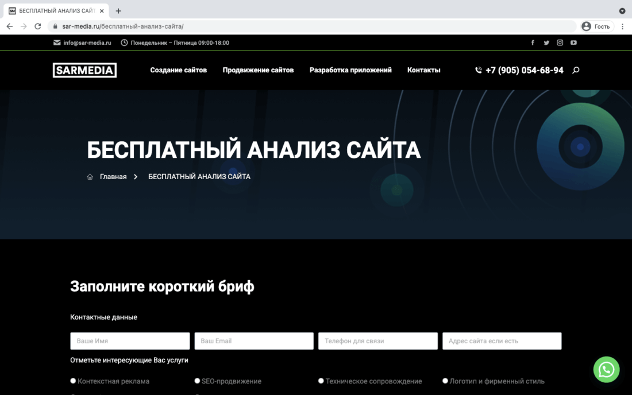The image size is (632, 395).
Task: Click Отметьте интересующие Вас услуги label
Action: click(x=129, y=361)
